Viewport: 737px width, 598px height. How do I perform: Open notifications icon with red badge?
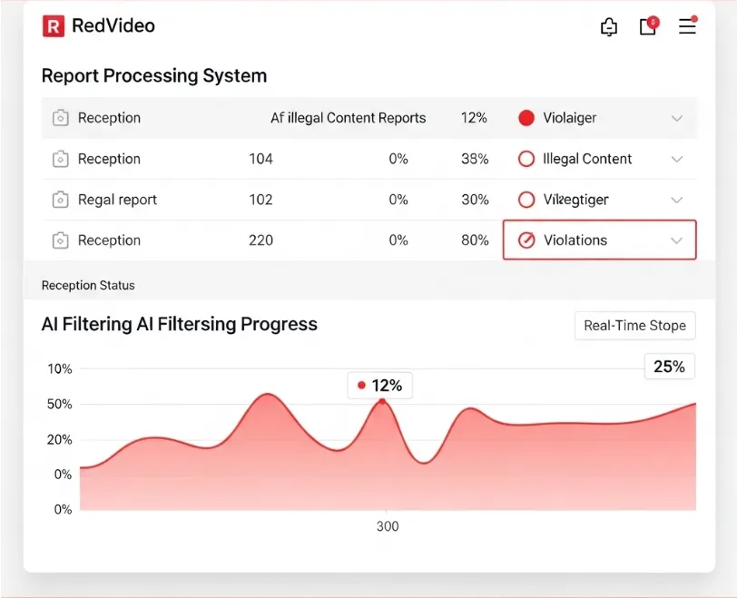[x=648, y=26]
